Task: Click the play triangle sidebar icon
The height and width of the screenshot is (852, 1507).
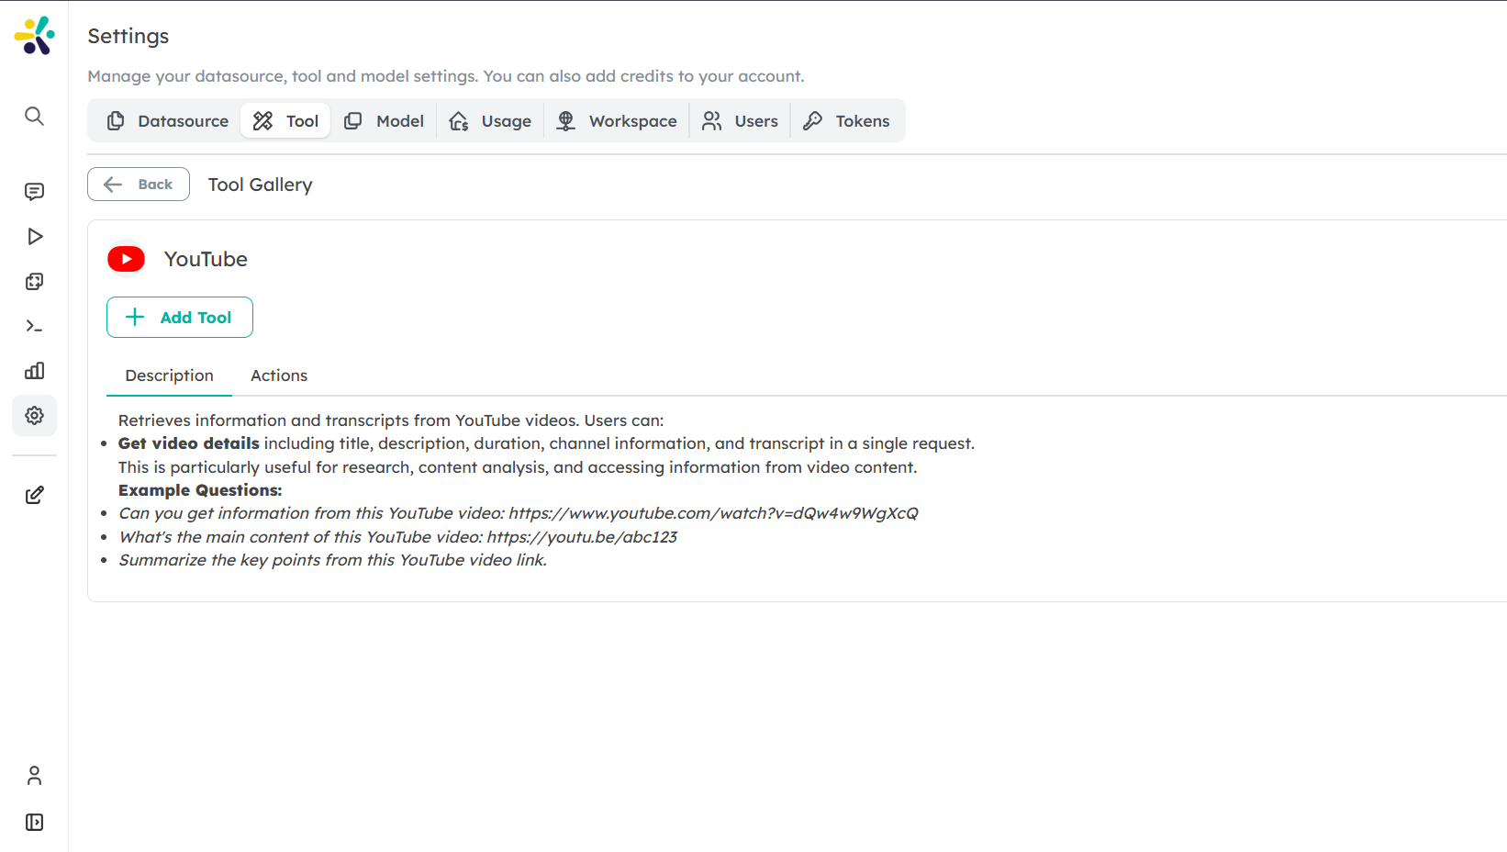Action: [34, 237]
